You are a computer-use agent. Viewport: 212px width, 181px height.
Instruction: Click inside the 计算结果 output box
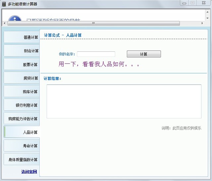coord(124,101)
